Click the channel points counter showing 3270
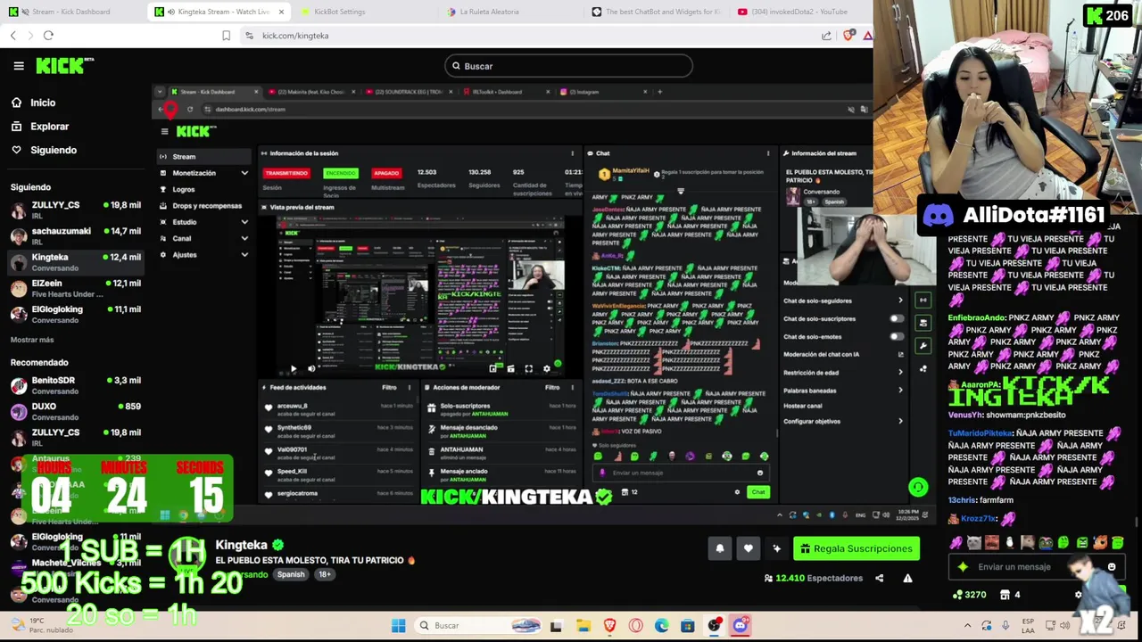 [x=970, y=595]
